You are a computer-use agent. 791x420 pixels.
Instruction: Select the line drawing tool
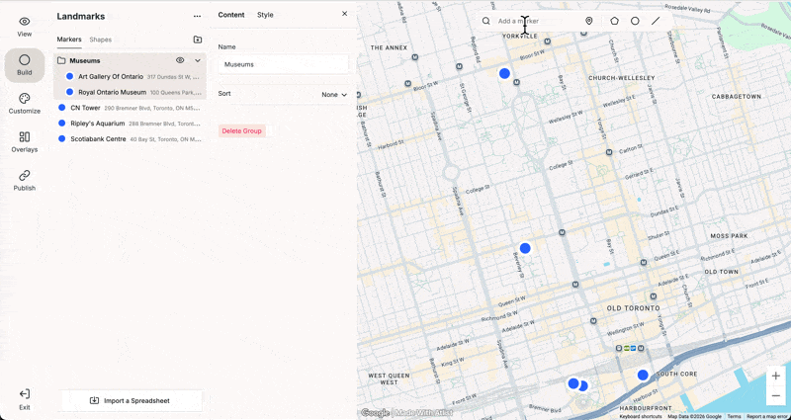click(x=656, y=21)
